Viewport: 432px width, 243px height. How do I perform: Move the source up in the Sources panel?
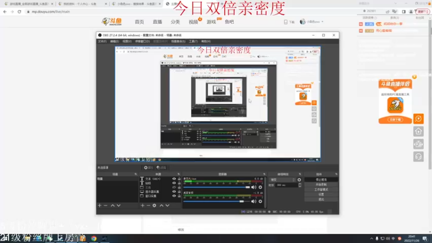point(161,206)
